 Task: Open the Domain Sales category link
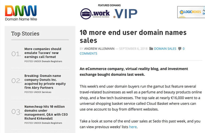tap(165, 49)
